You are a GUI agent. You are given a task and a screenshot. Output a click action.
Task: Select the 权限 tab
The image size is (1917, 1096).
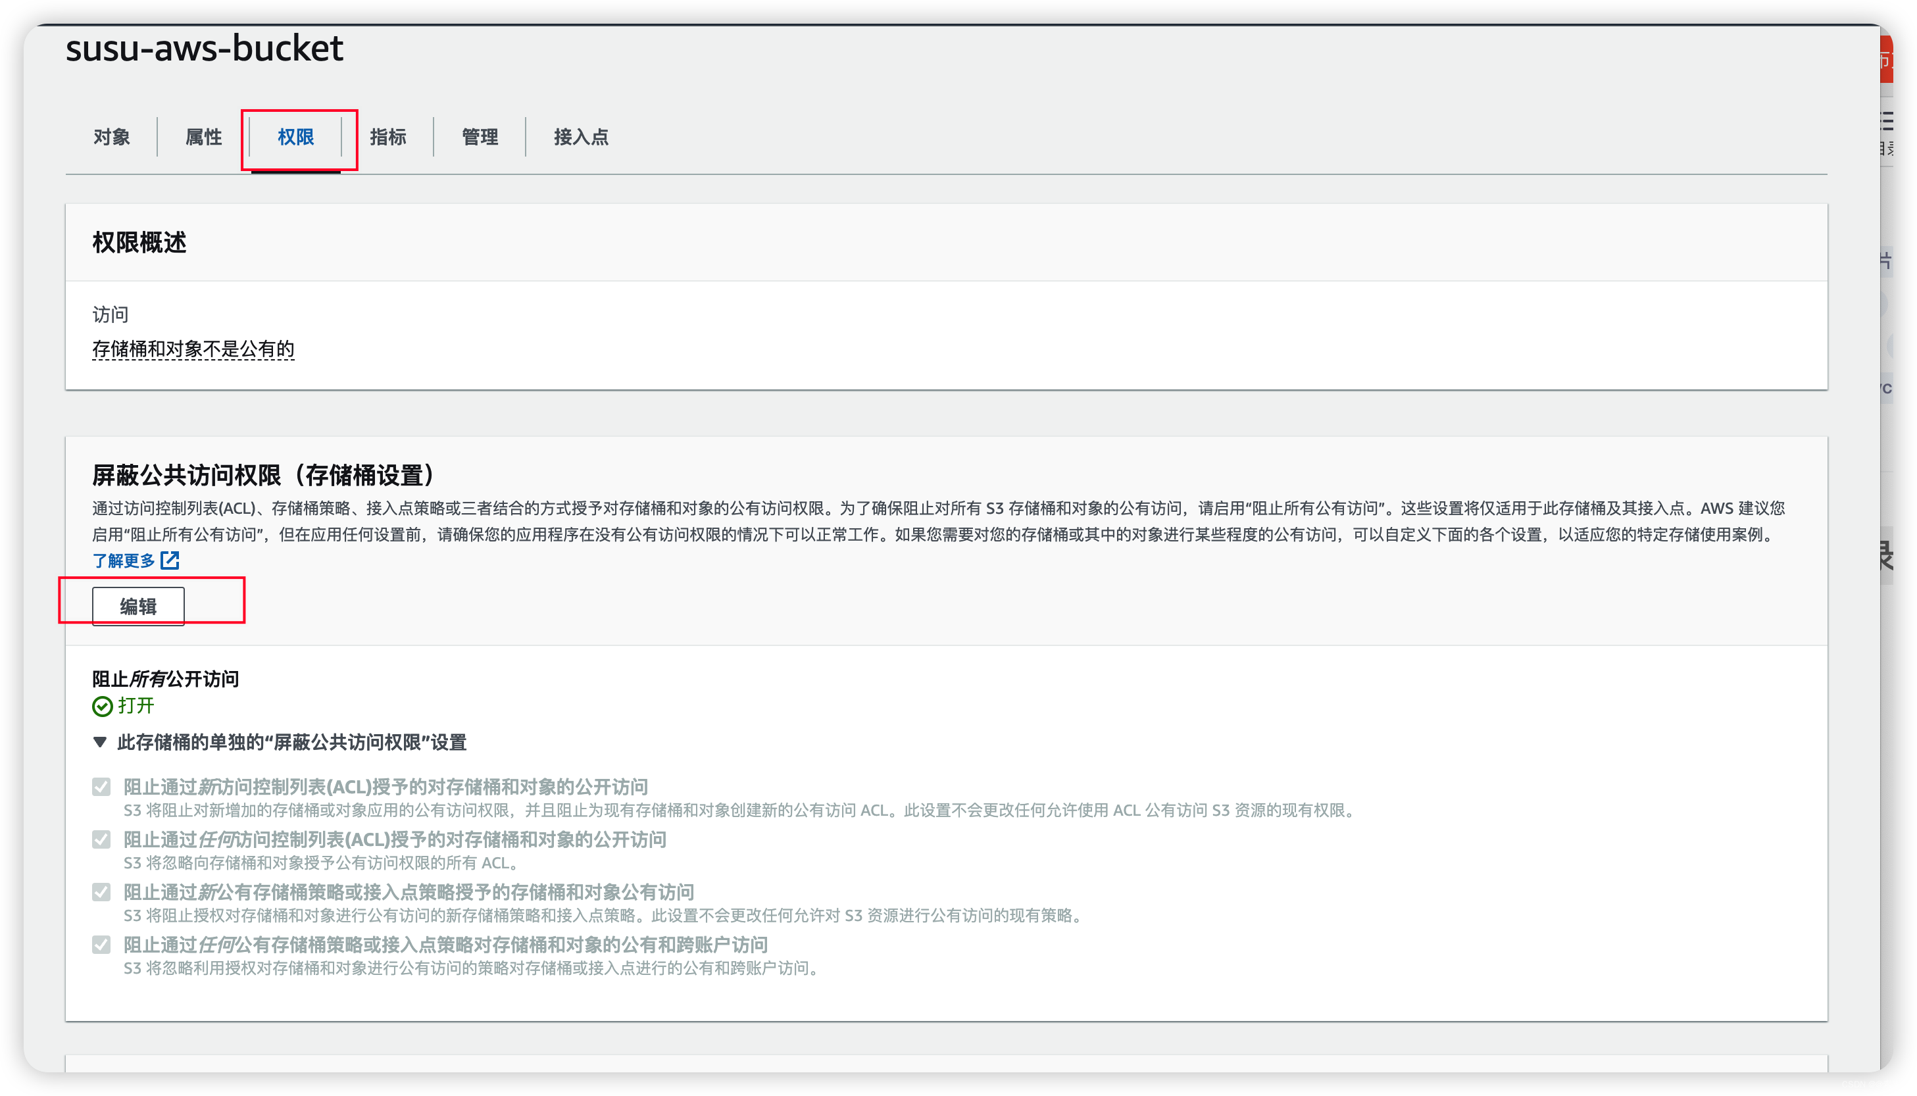[x=296, y=137]
